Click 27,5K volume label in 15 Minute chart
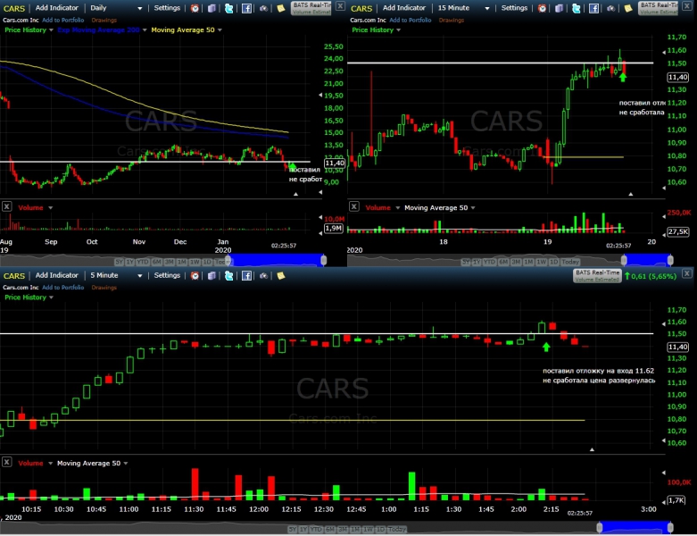The height and width of the screenshot is (536, 697). tap(678, 231)
